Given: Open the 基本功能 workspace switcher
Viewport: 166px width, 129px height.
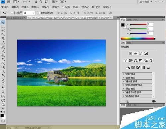Looking at the screenshot, I should pos(145,2).
